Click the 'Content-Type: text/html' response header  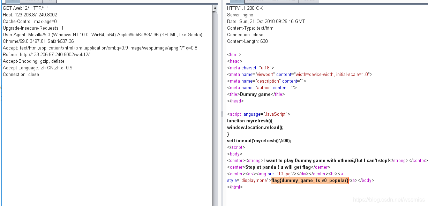pos(251,28)
